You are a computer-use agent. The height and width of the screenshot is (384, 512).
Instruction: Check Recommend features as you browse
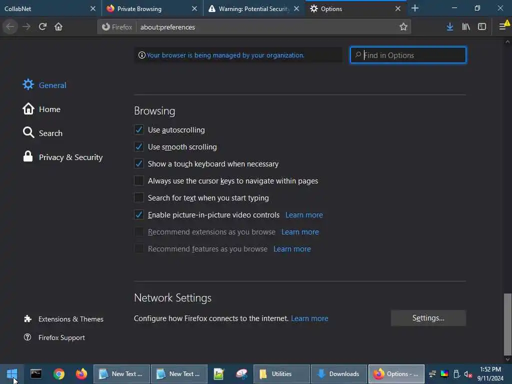coord(139,248)
